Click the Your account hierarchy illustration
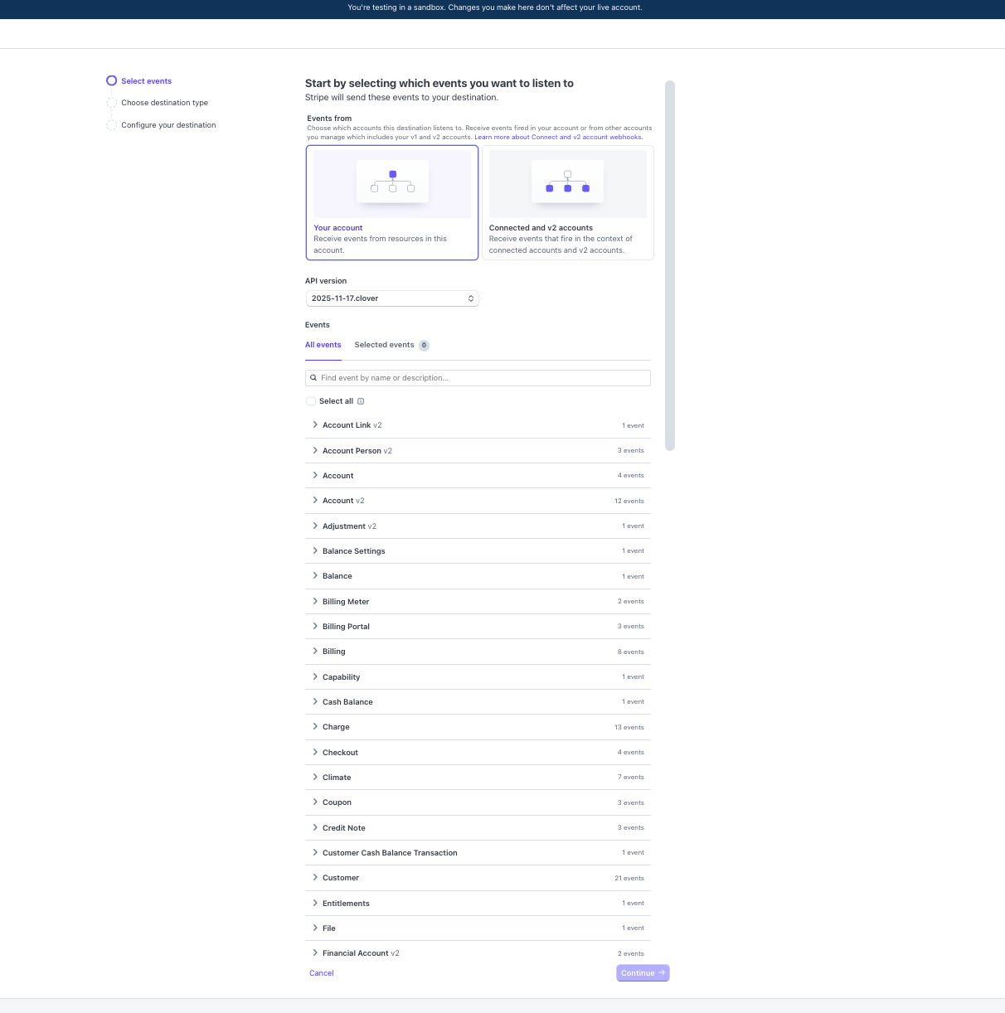 point(392,182)
